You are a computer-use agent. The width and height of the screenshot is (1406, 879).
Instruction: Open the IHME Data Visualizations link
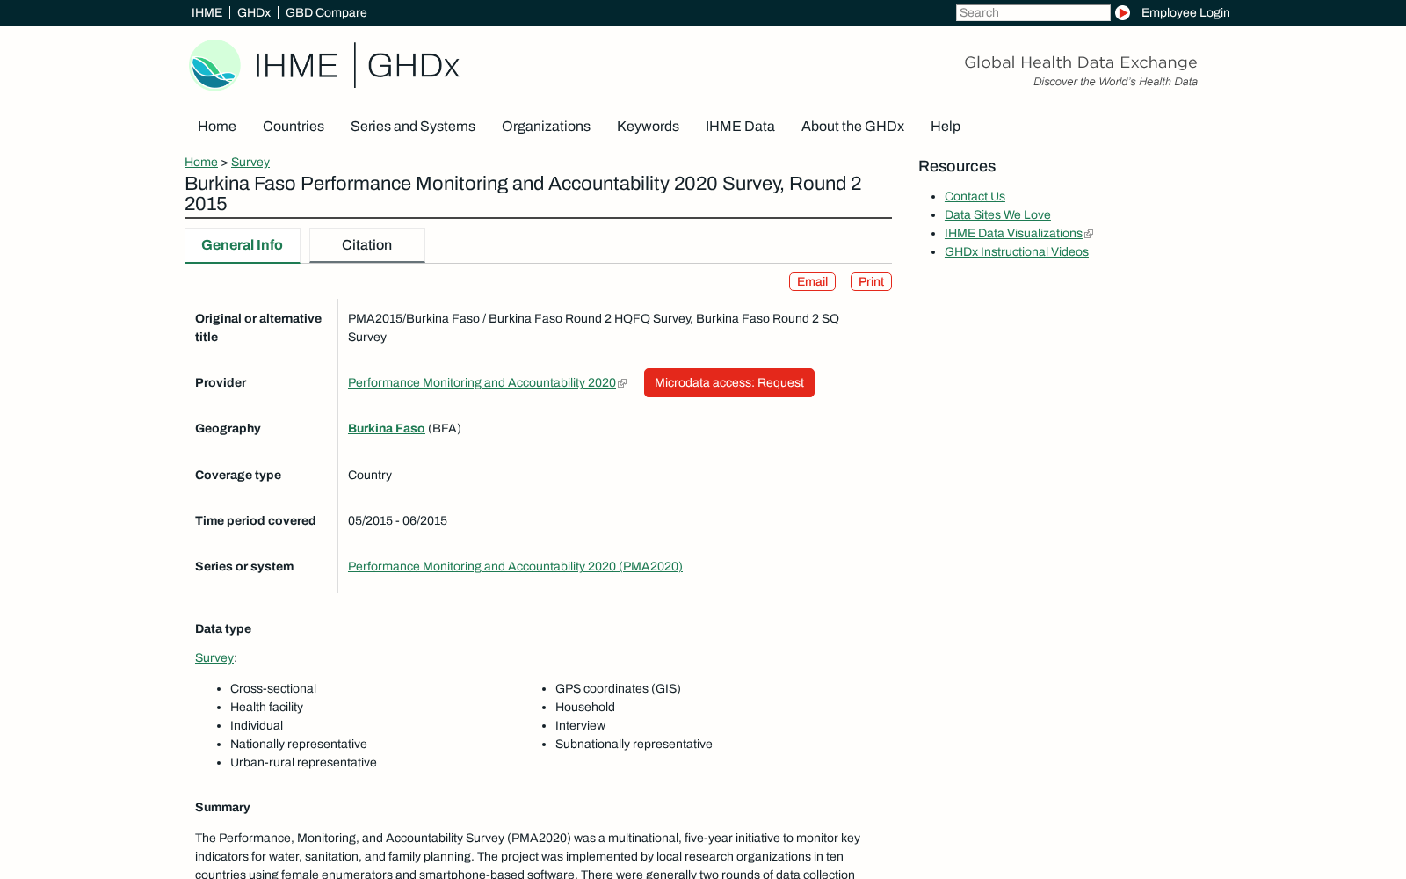pyautogui.click(x=1013, y=234)
